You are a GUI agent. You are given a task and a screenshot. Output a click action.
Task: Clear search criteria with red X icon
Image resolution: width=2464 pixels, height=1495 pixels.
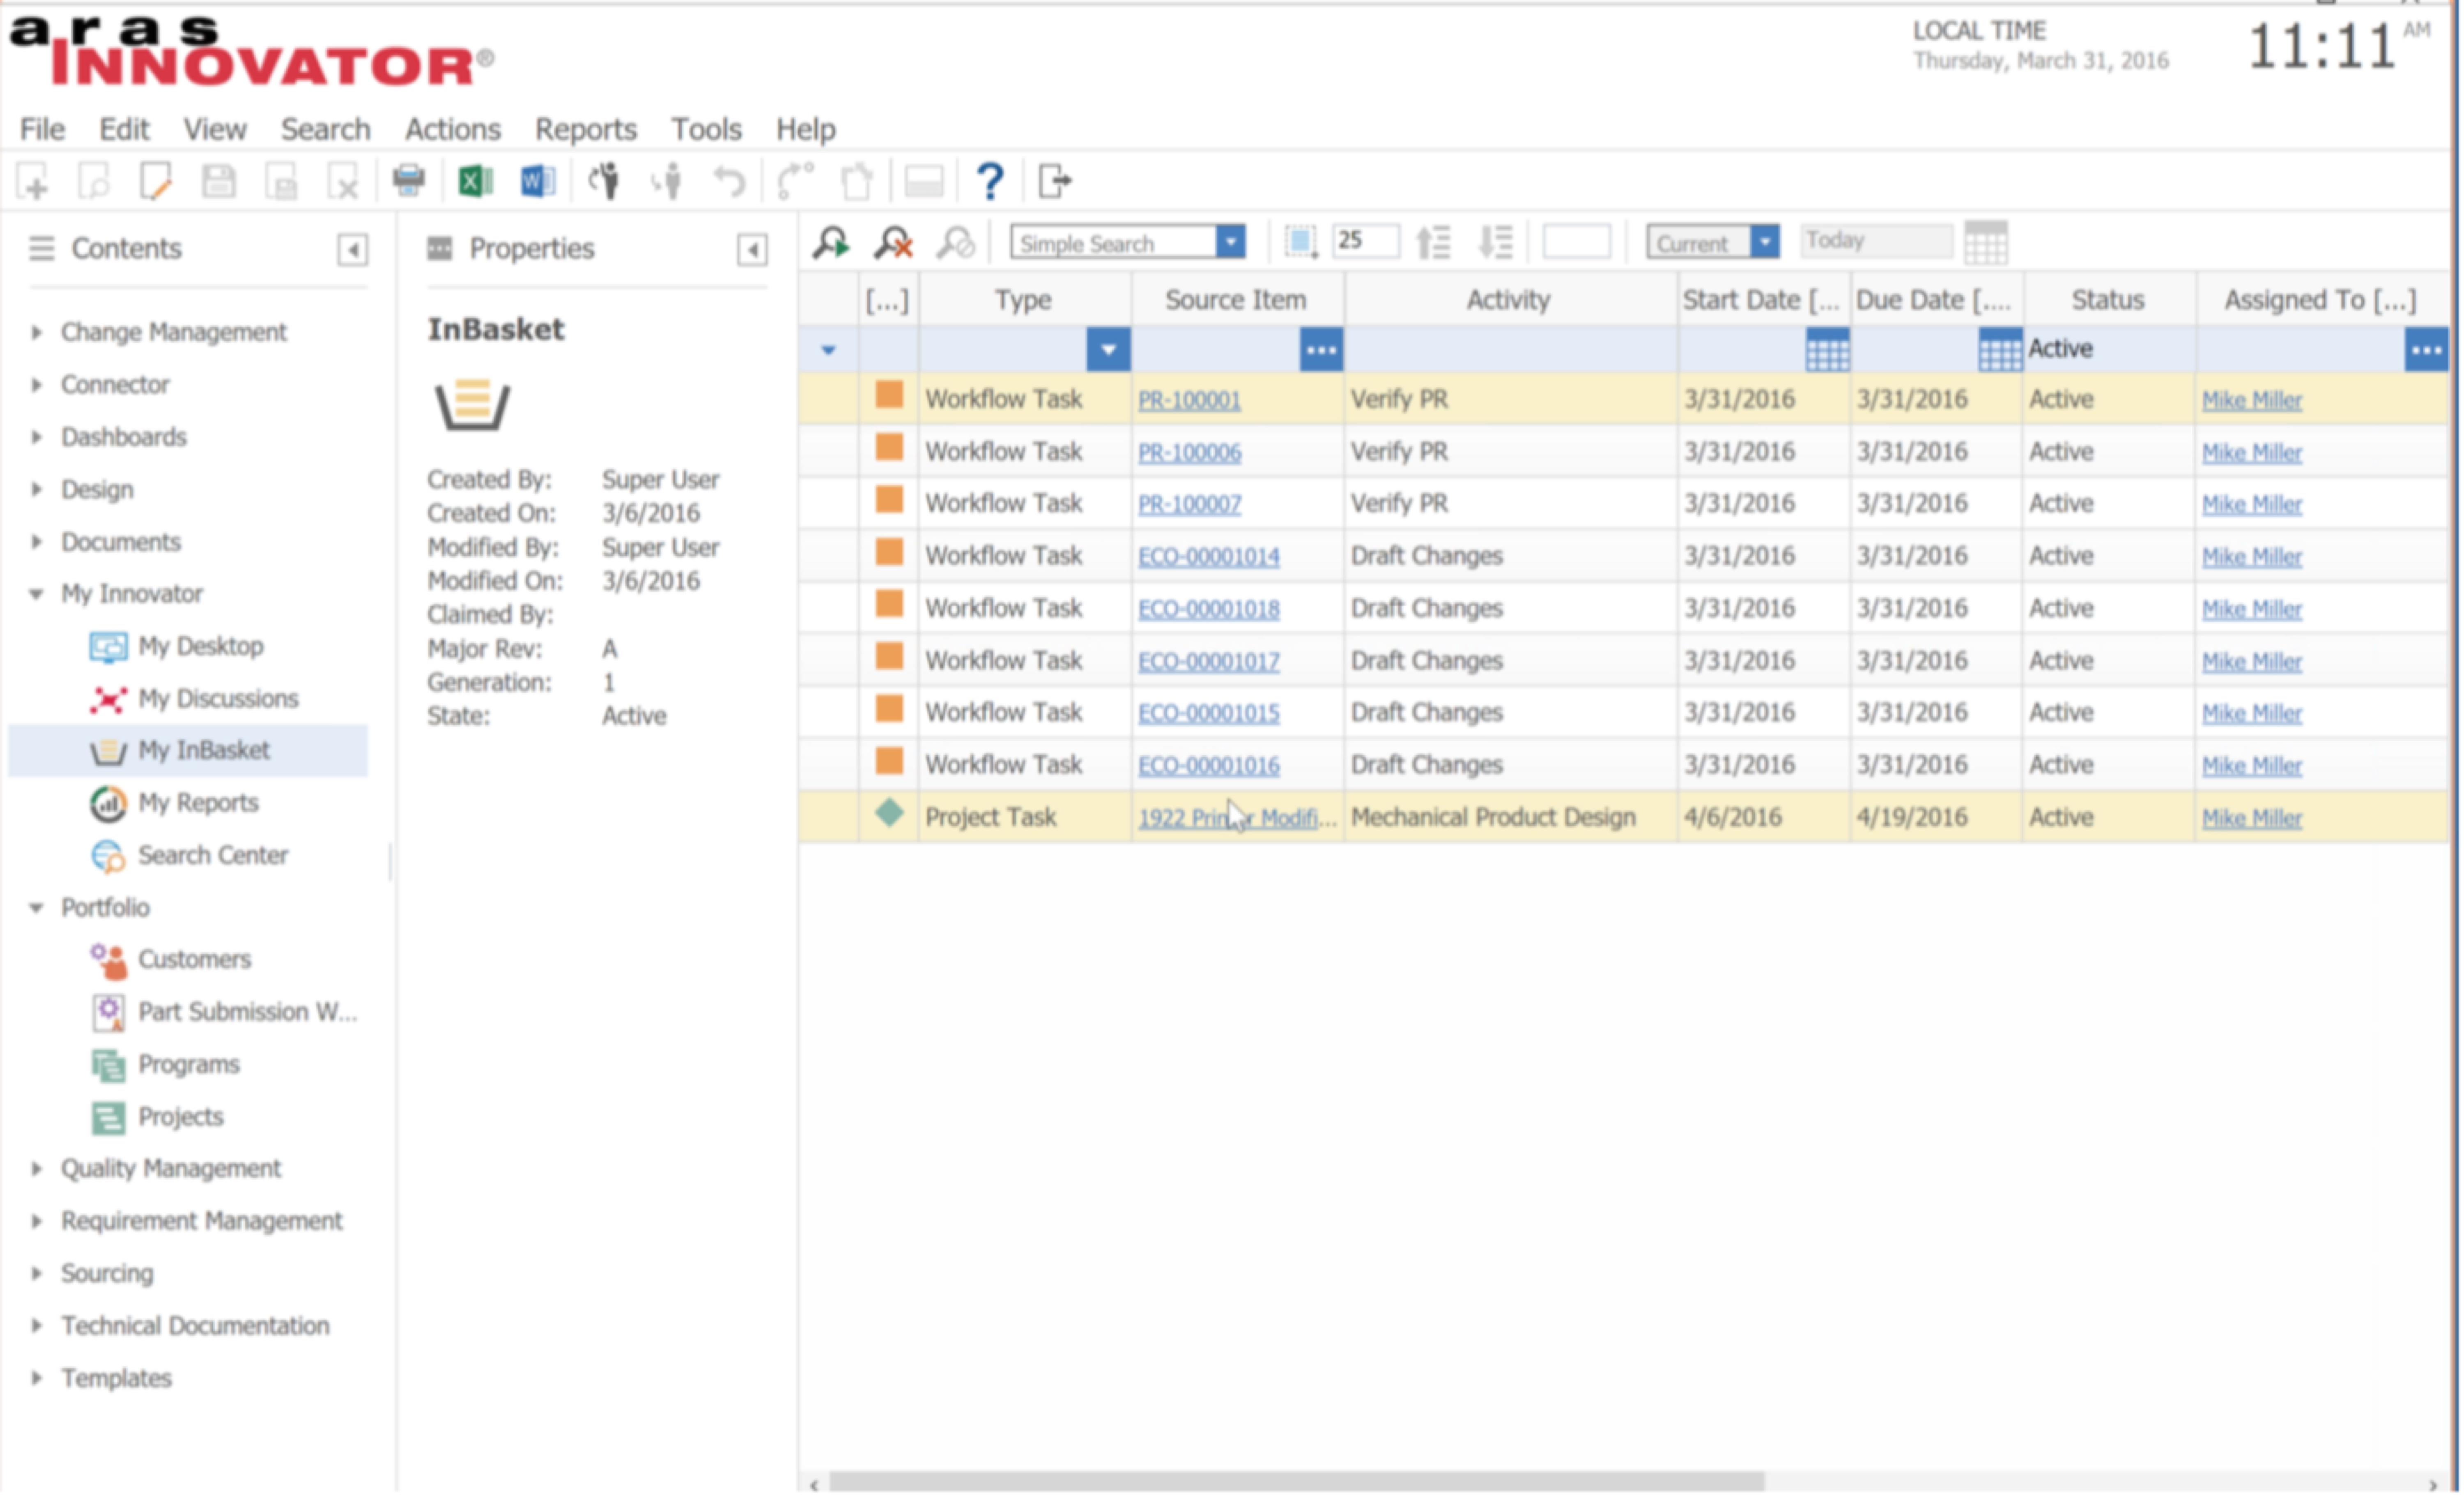(893, 243)
